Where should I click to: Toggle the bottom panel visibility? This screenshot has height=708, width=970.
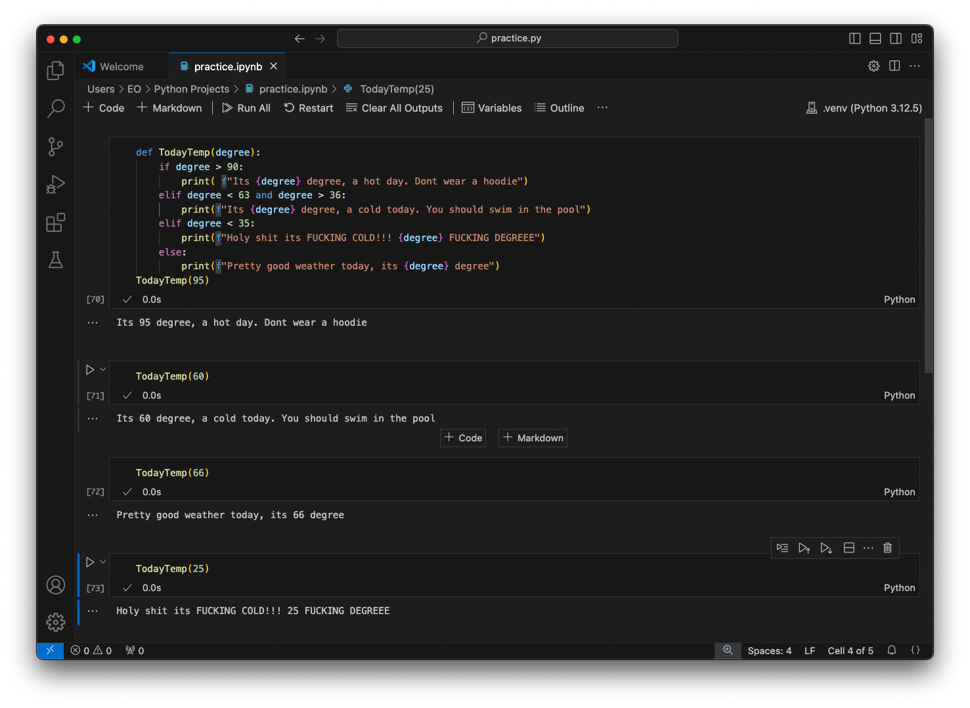(x=875, y=38)
